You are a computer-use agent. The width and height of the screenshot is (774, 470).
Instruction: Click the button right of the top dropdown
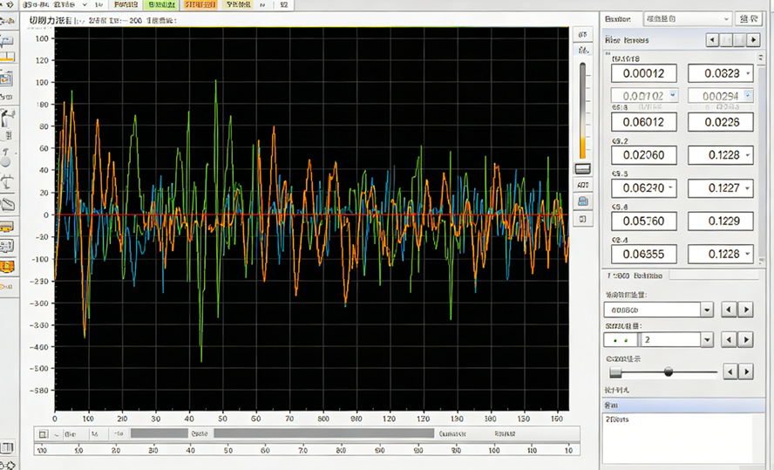point(748,18)
